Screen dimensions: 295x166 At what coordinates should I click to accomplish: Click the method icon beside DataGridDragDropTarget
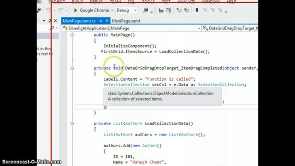tap(205, 28)
